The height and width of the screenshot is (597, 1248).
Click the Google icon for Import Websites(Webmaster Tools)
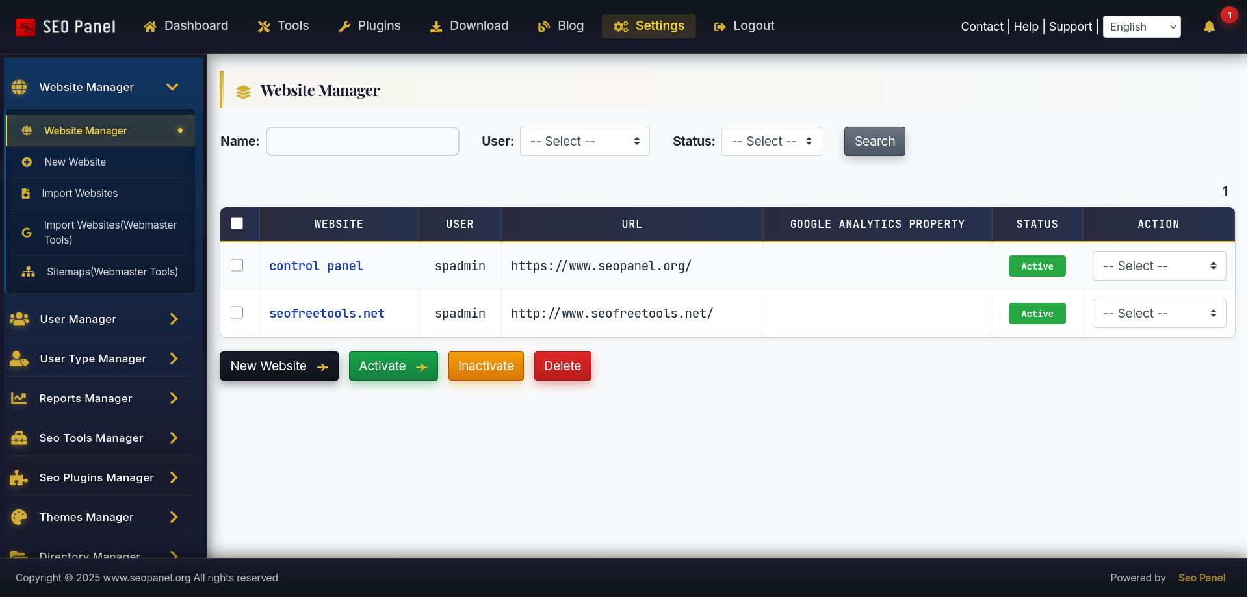[26, 232]
